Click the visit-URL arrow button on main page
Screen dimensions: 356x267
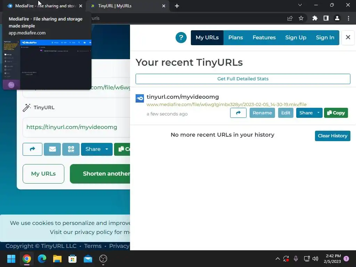click(32, 149)
